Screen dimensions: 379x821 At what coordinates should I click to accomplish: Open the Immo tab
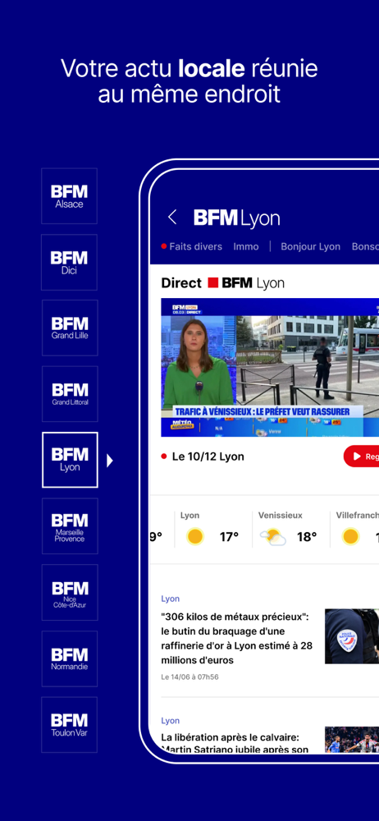(246, 246)
